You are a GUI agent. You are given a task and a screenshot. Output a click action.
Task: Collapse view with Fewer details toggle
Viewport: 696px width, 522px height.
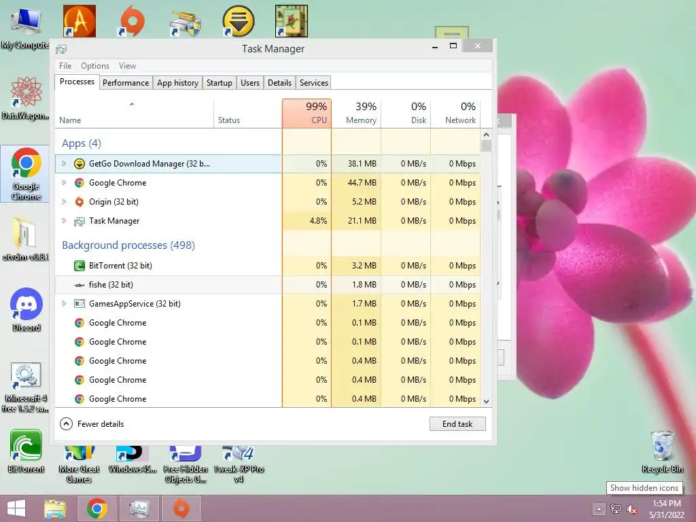click(92, 424)
